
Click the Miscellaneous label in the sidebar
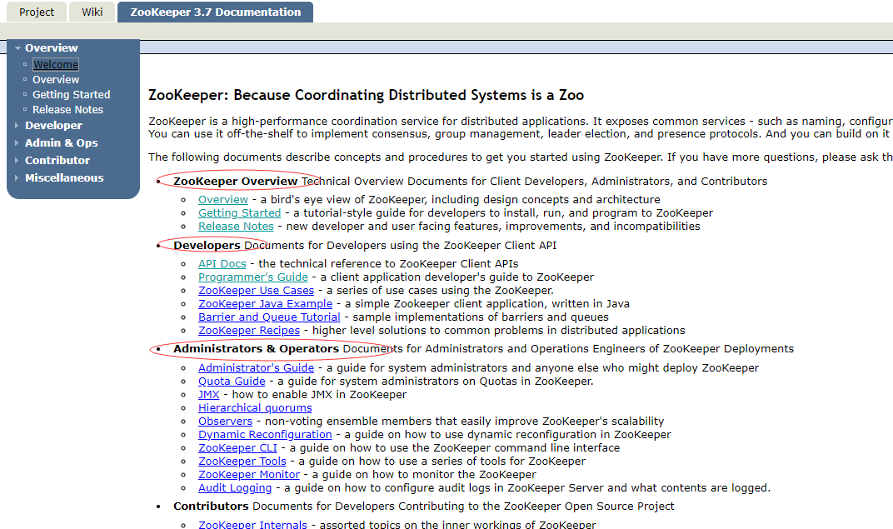click(64, 178)
